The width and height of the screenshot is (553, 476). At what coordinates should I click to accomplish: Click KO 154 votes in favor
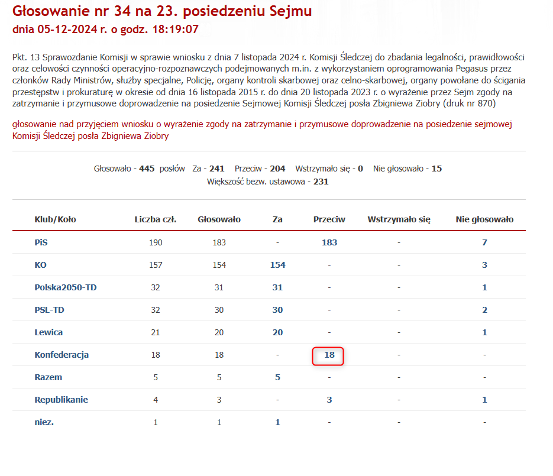click(277, 265)
